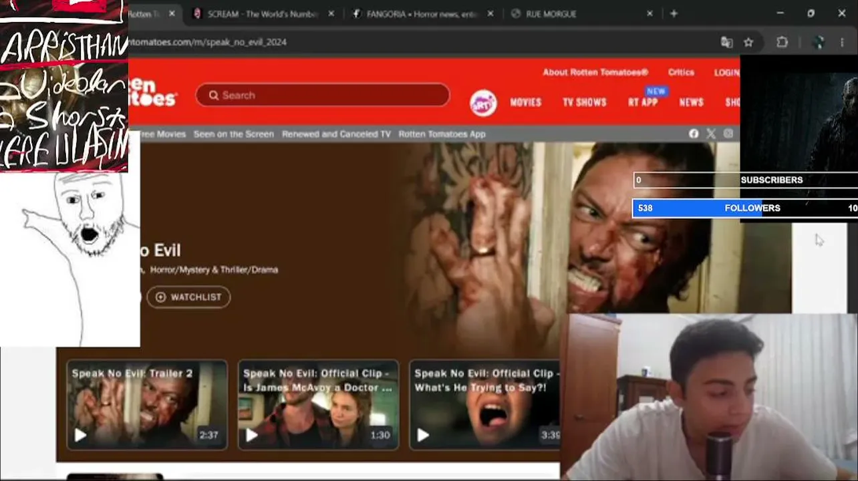Bookmark this page with the star icon
The height and width of the screenshot is (481, 858).
tap(748, 42)
